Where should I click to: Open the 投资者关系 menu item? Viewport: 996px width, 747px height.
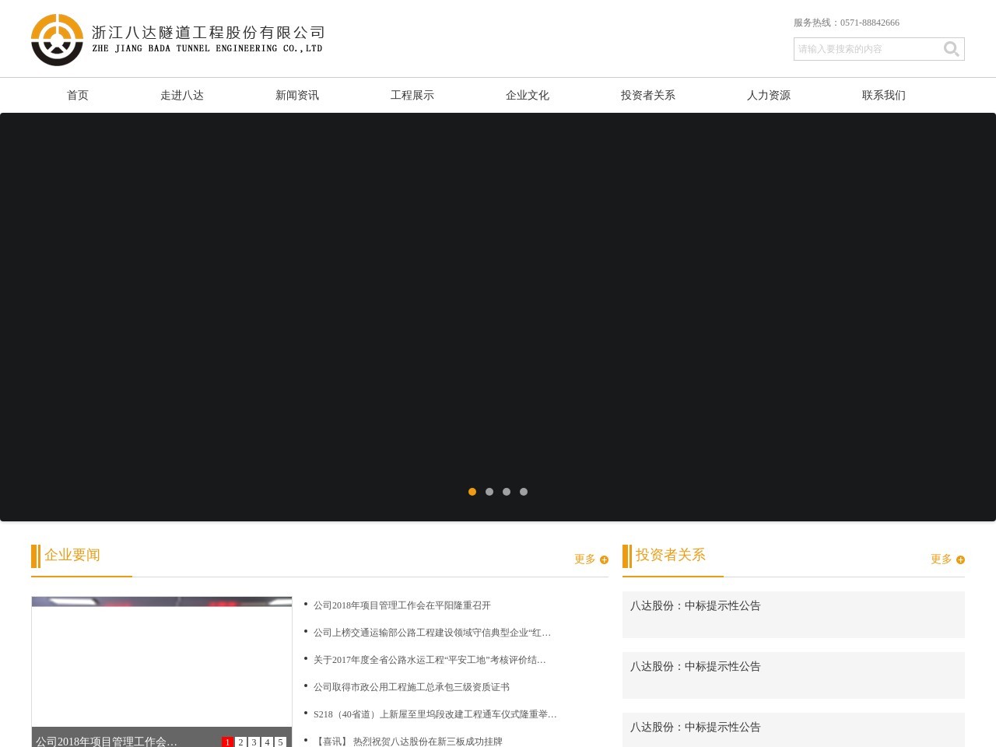point(648,95)
